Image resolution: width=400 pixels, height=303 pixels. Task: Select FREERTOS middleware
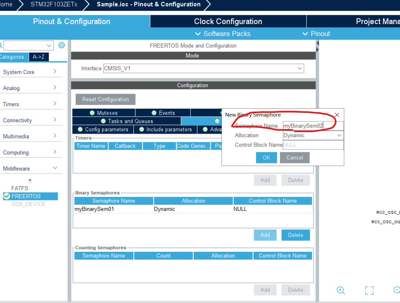(x=30, y=196)
